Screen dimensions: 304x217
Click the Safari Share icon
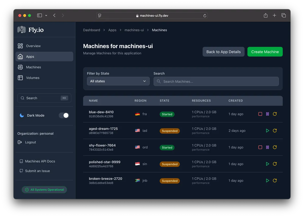265,15
